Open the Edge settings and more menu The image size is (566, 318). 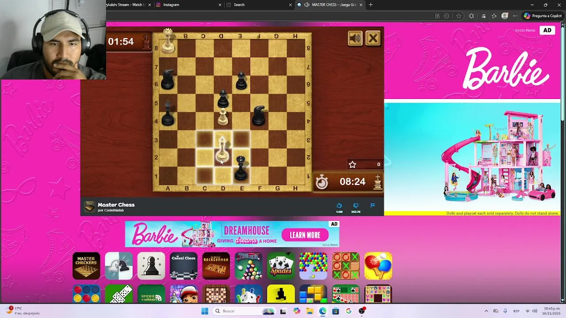516,16
